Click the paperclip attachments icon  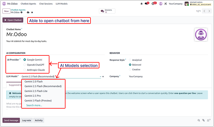click(x=203, y=120)
